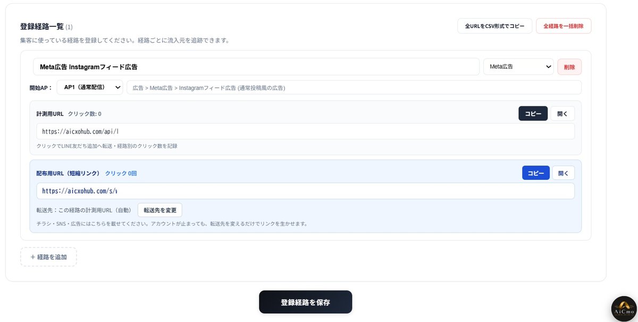Click the チラシ・SNS・広告にはこちら hint text
Image resolution: width=638 pixels, height=322 pixels.
coord(172,224)
